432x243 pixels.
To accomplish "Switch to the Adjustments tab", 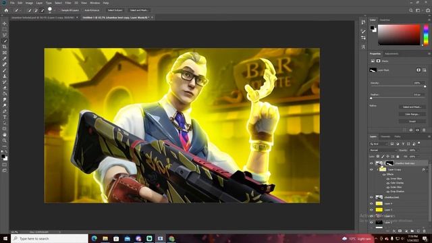I will coord(391,54).
